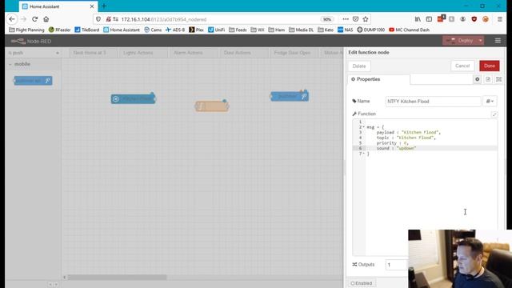Select the orange function node on canvas
Image resolution: width=512 pixels, height=288 pixels.
click(x=212, y=106)
